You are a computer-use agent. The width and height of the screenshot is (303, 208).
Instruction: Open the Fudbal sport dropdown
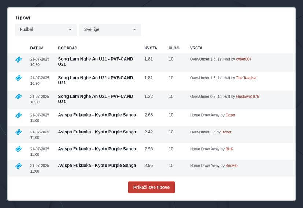[45, 30]
